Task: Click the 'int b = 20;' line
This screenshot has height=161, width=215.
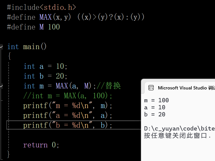Action: [45, 76]
